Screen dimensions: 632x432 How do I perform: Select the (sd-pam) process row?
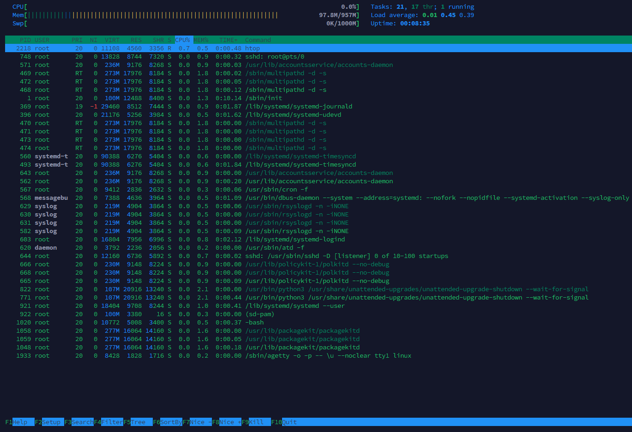[x=318, y=314]
